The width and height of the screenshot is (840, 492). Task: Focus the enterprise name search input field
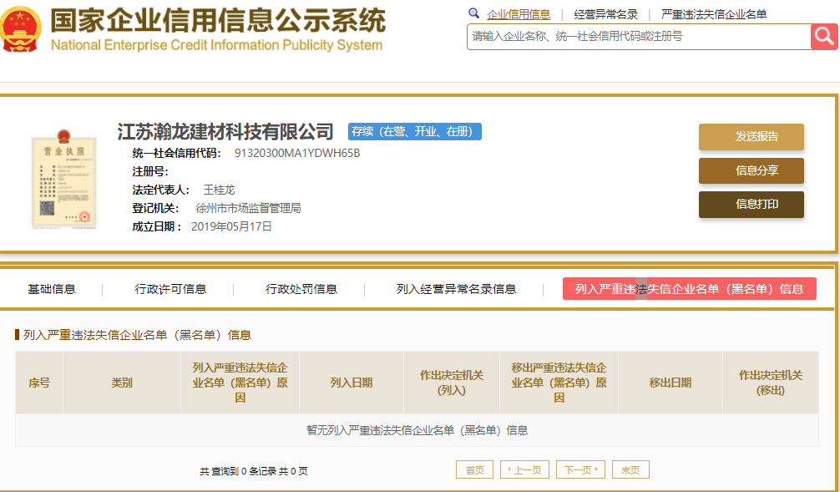(639, 37)
